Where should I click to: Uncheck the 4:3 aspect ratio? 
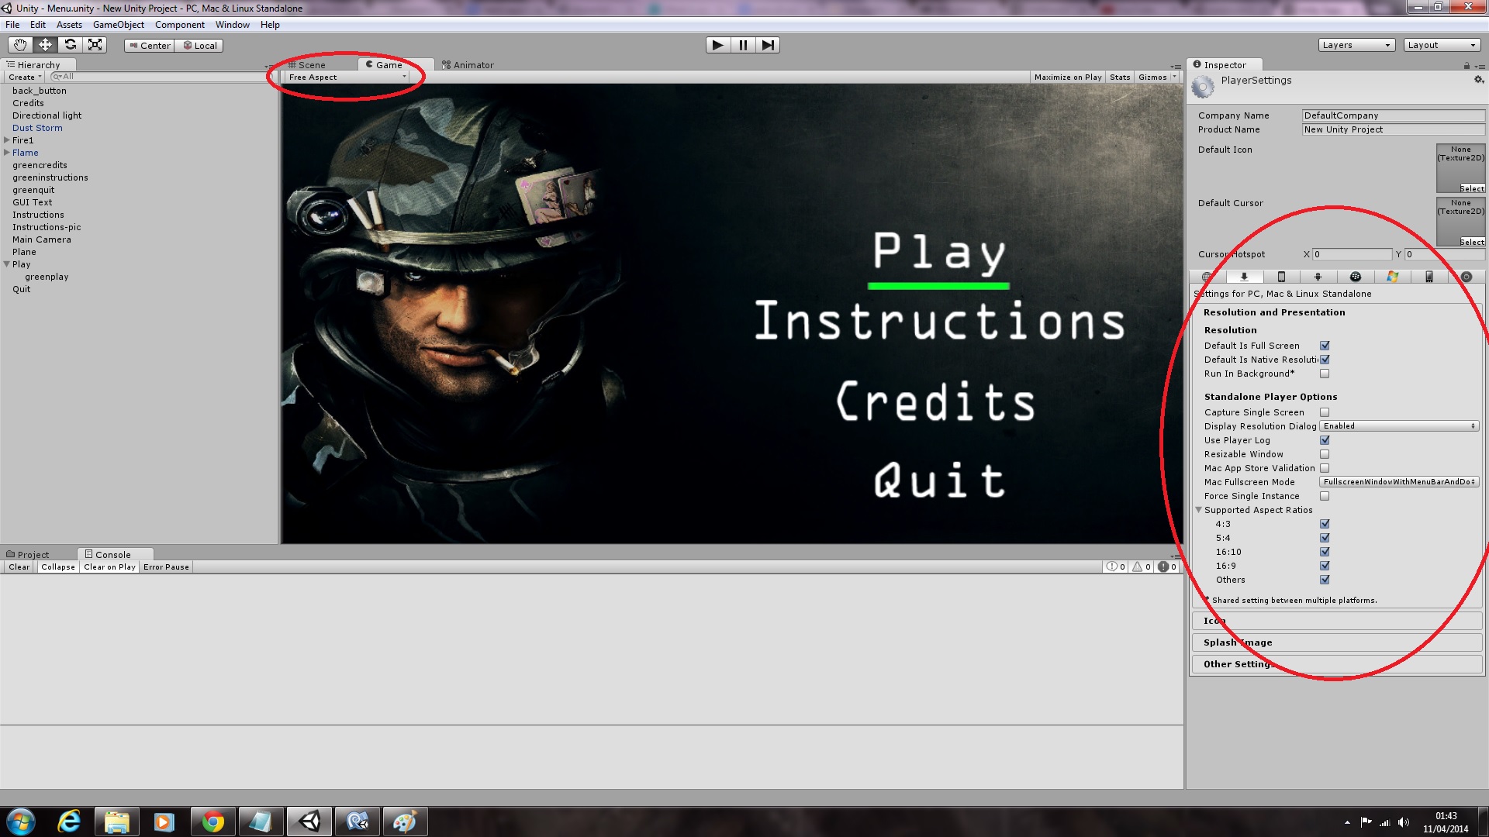(x=1325, y=524)
